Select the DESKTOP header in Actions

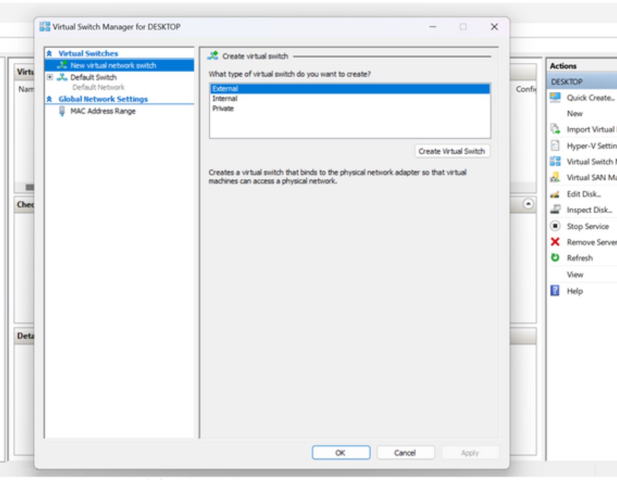582,81
